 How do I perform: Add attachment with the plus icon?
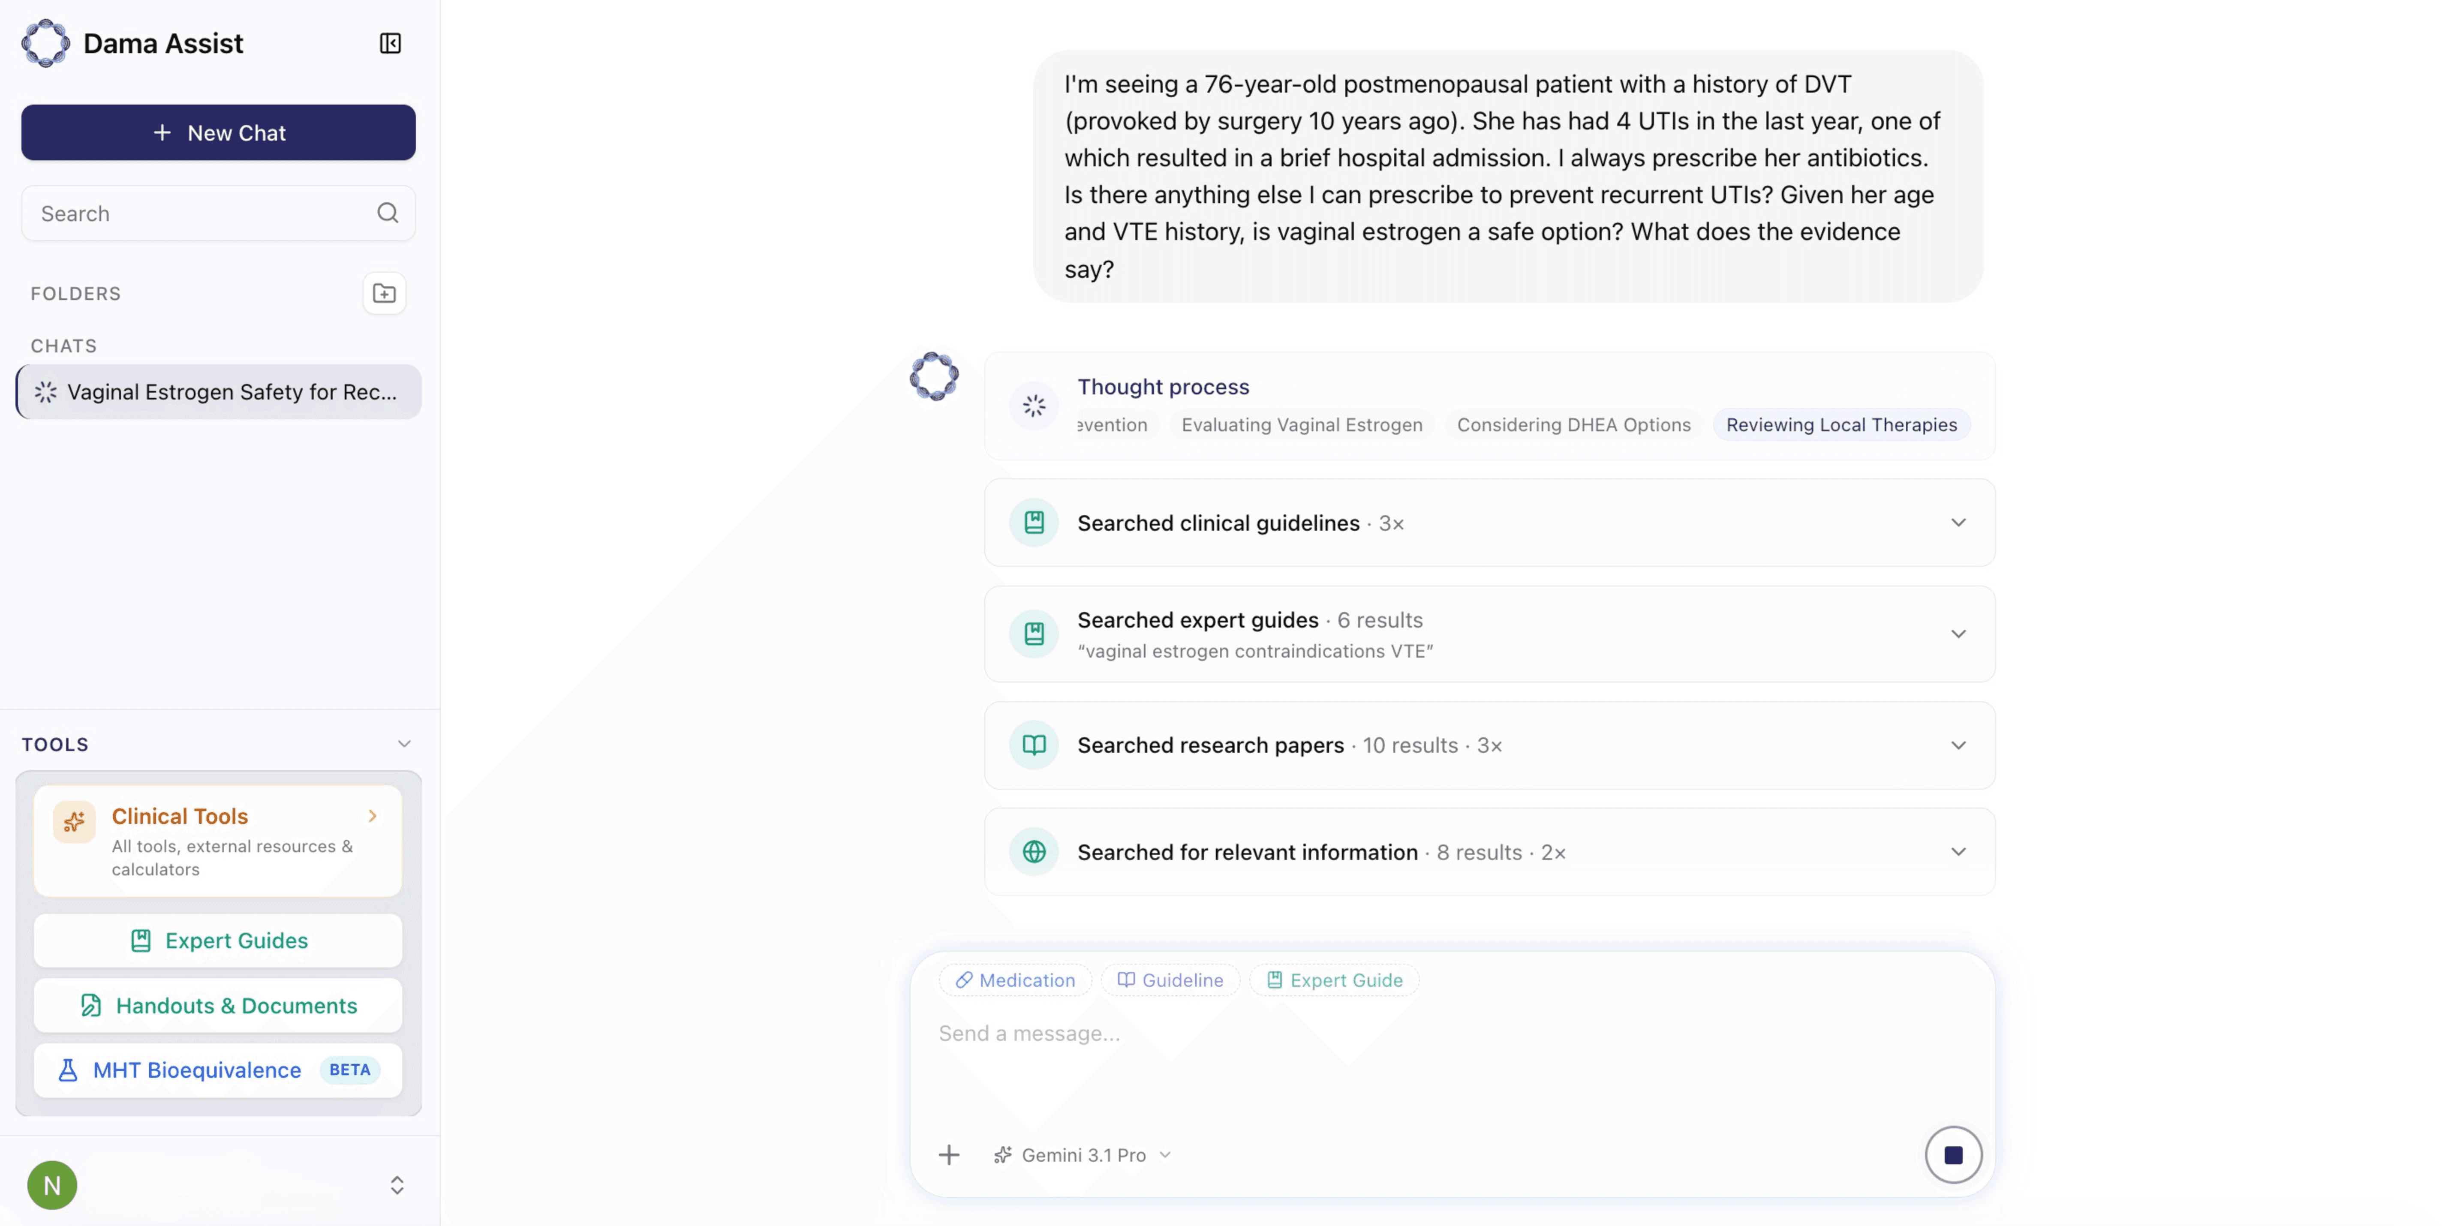click(x=949, y=1156)
